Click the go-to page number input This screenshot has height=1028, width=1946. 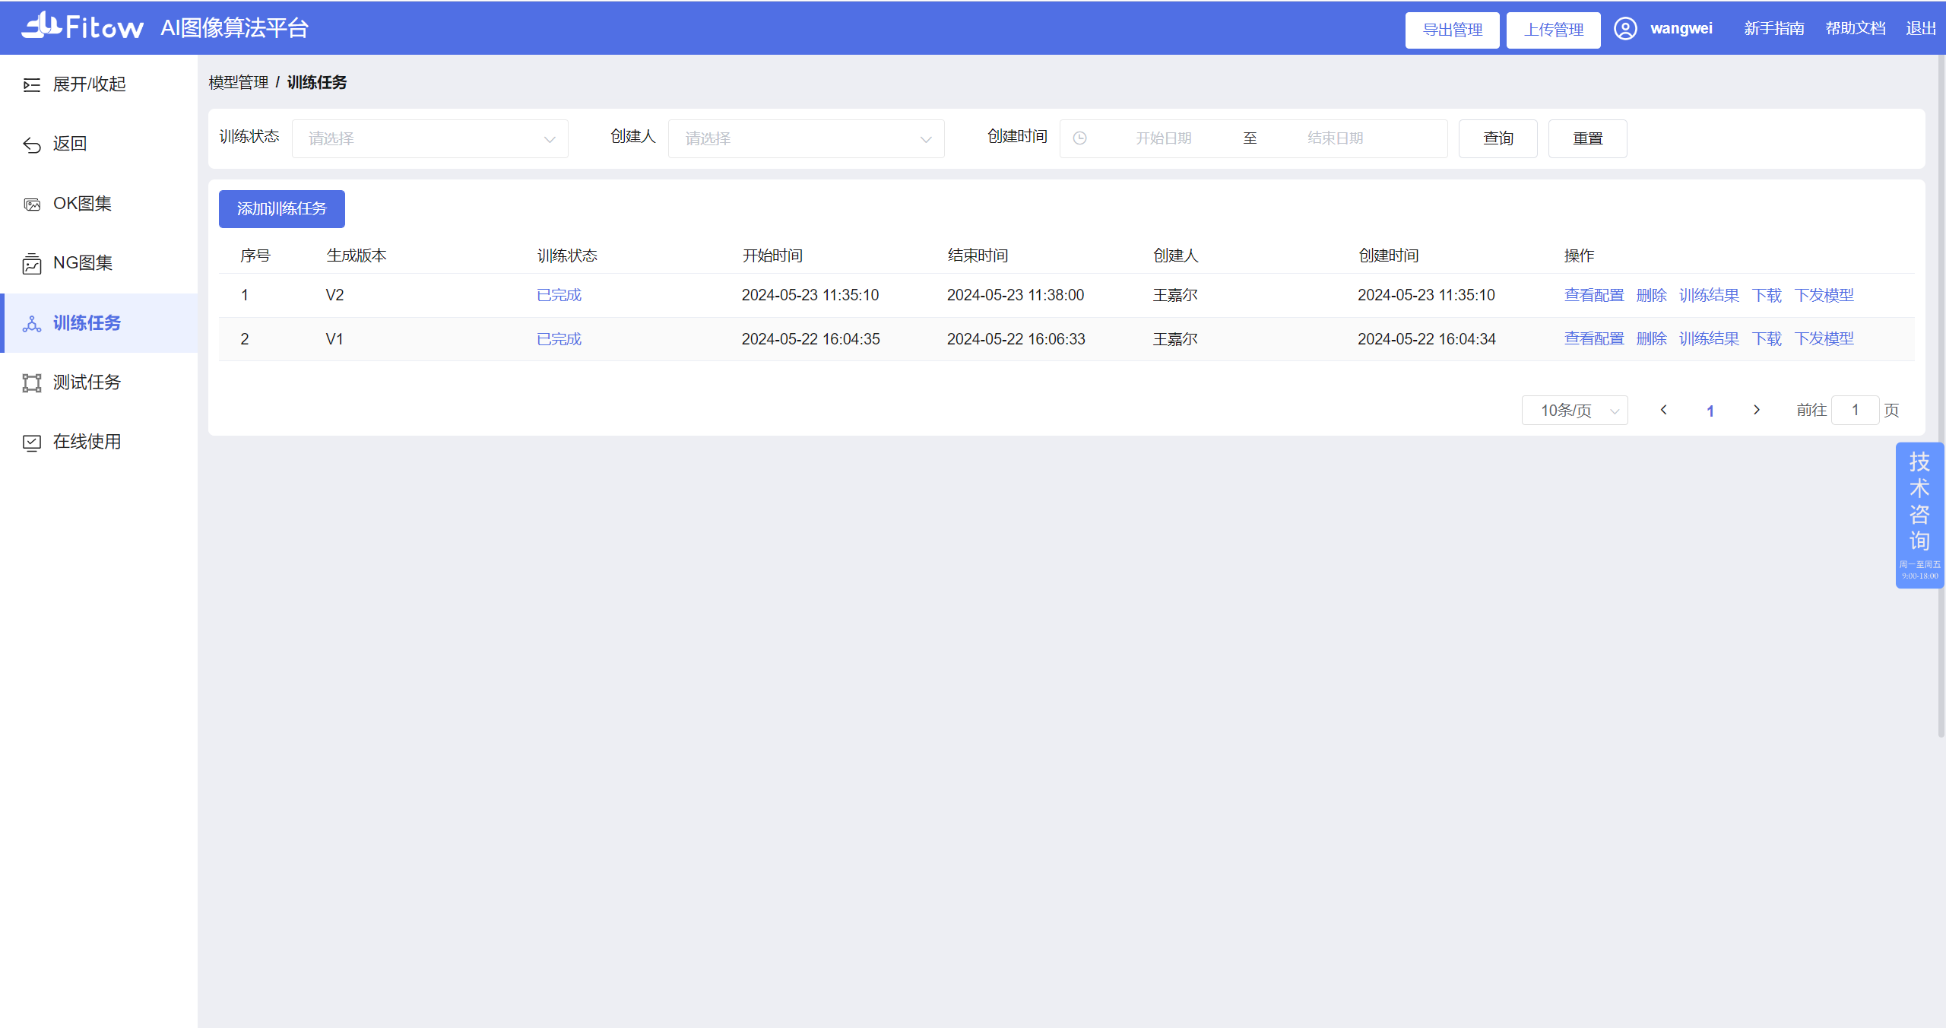[x=1856, y=411]
